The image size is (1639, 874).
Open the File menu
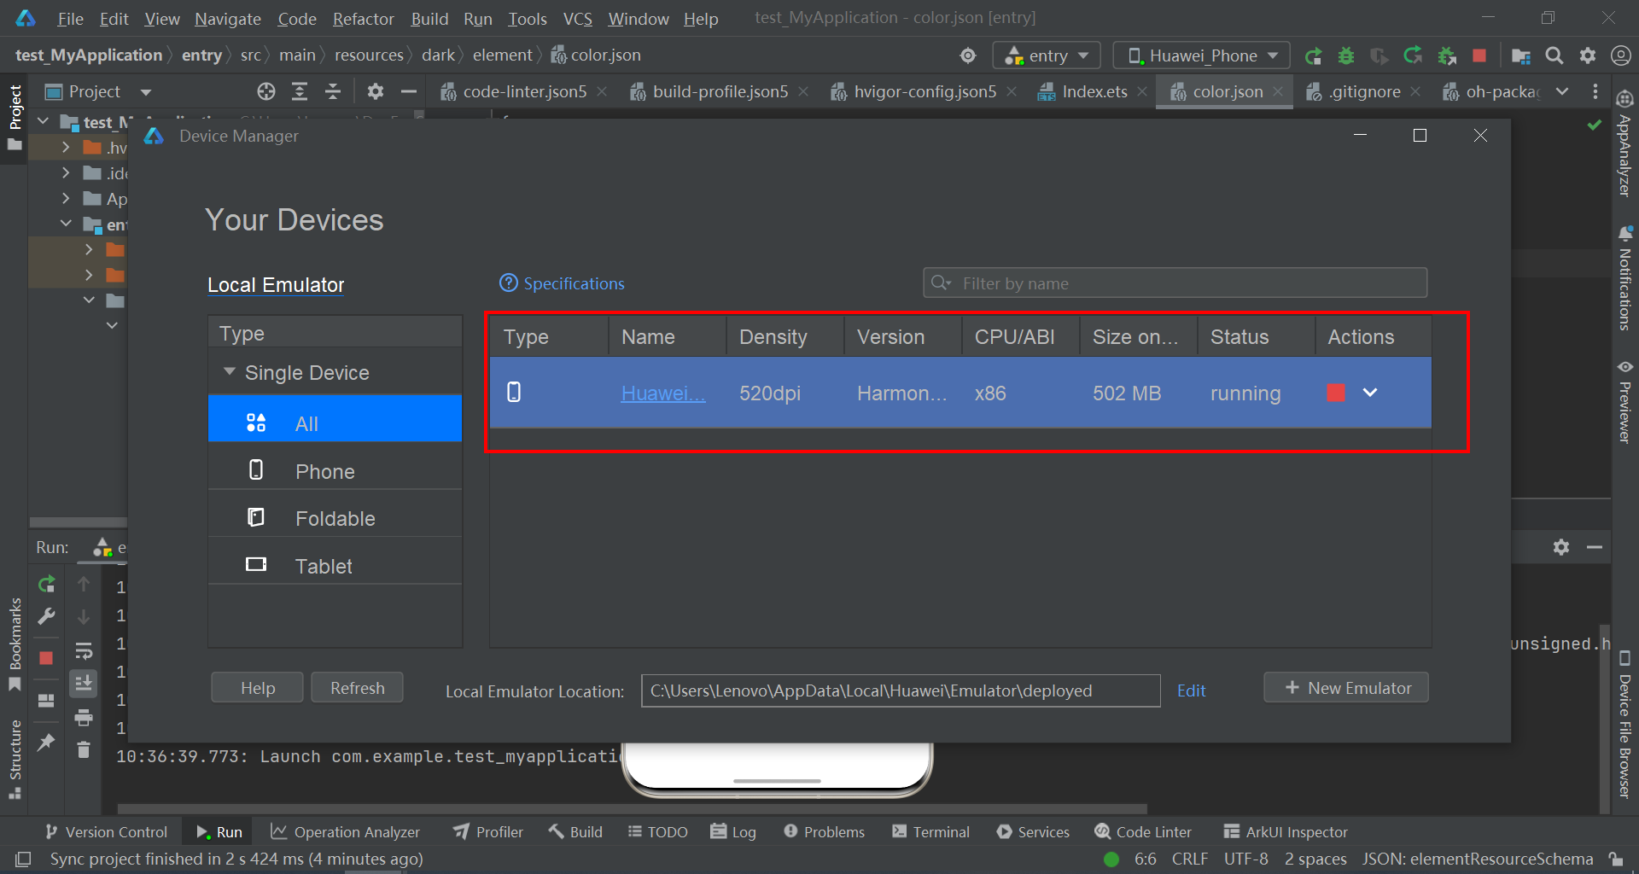pos(70,19)
